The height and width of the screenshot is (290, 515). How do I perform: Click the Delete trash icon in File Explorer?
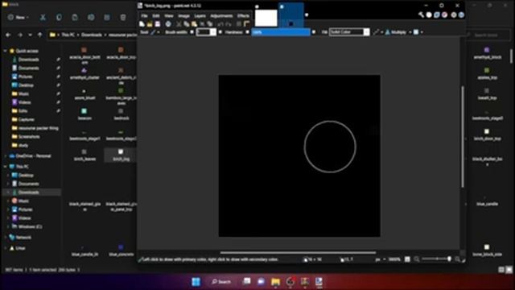[123, 17]
